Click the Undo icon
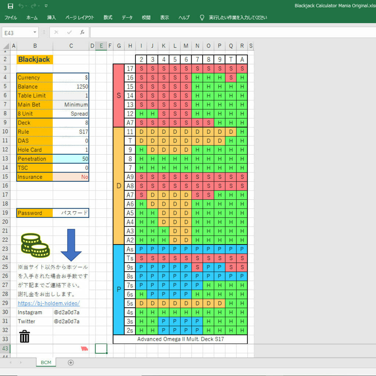 (21, 6)
